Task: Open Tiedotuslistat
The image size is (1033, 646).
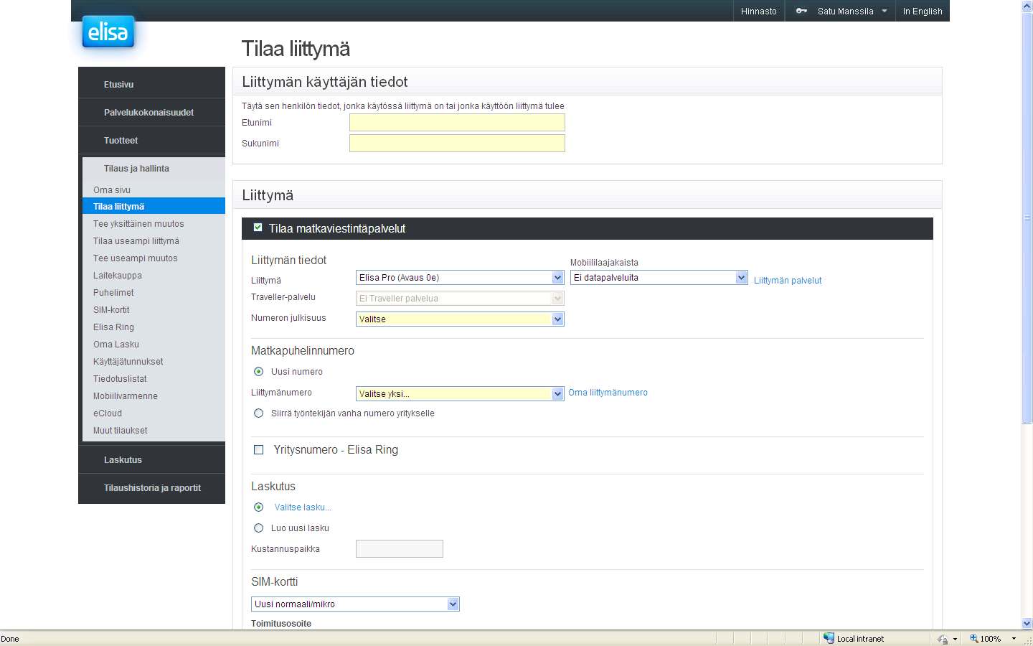Action: 120,378
